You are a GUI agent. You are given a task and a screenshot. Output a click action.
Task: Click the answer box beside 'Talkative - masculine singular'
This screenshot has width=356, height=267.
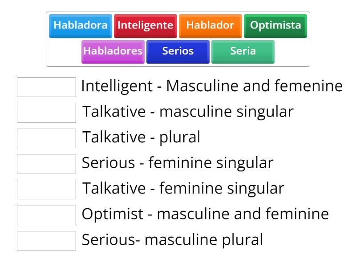point(46,113)
